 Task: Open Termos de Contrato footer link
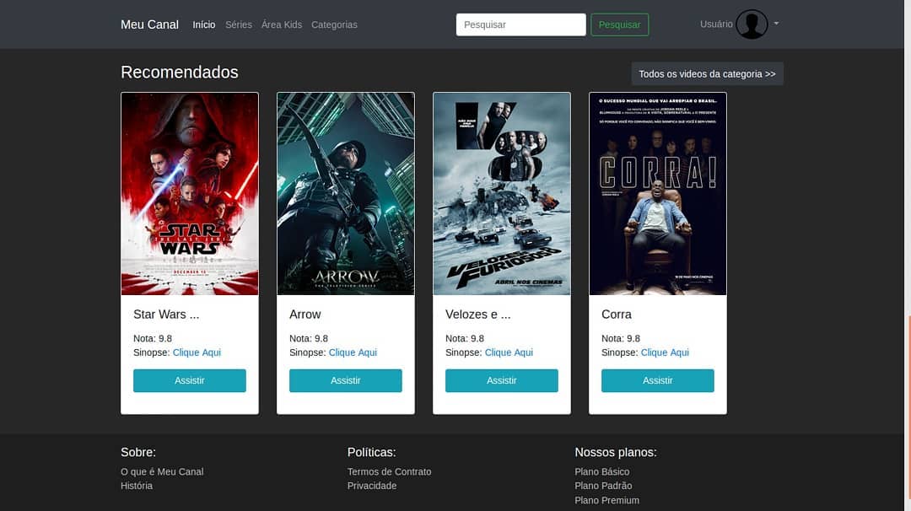tap(389, 471)
